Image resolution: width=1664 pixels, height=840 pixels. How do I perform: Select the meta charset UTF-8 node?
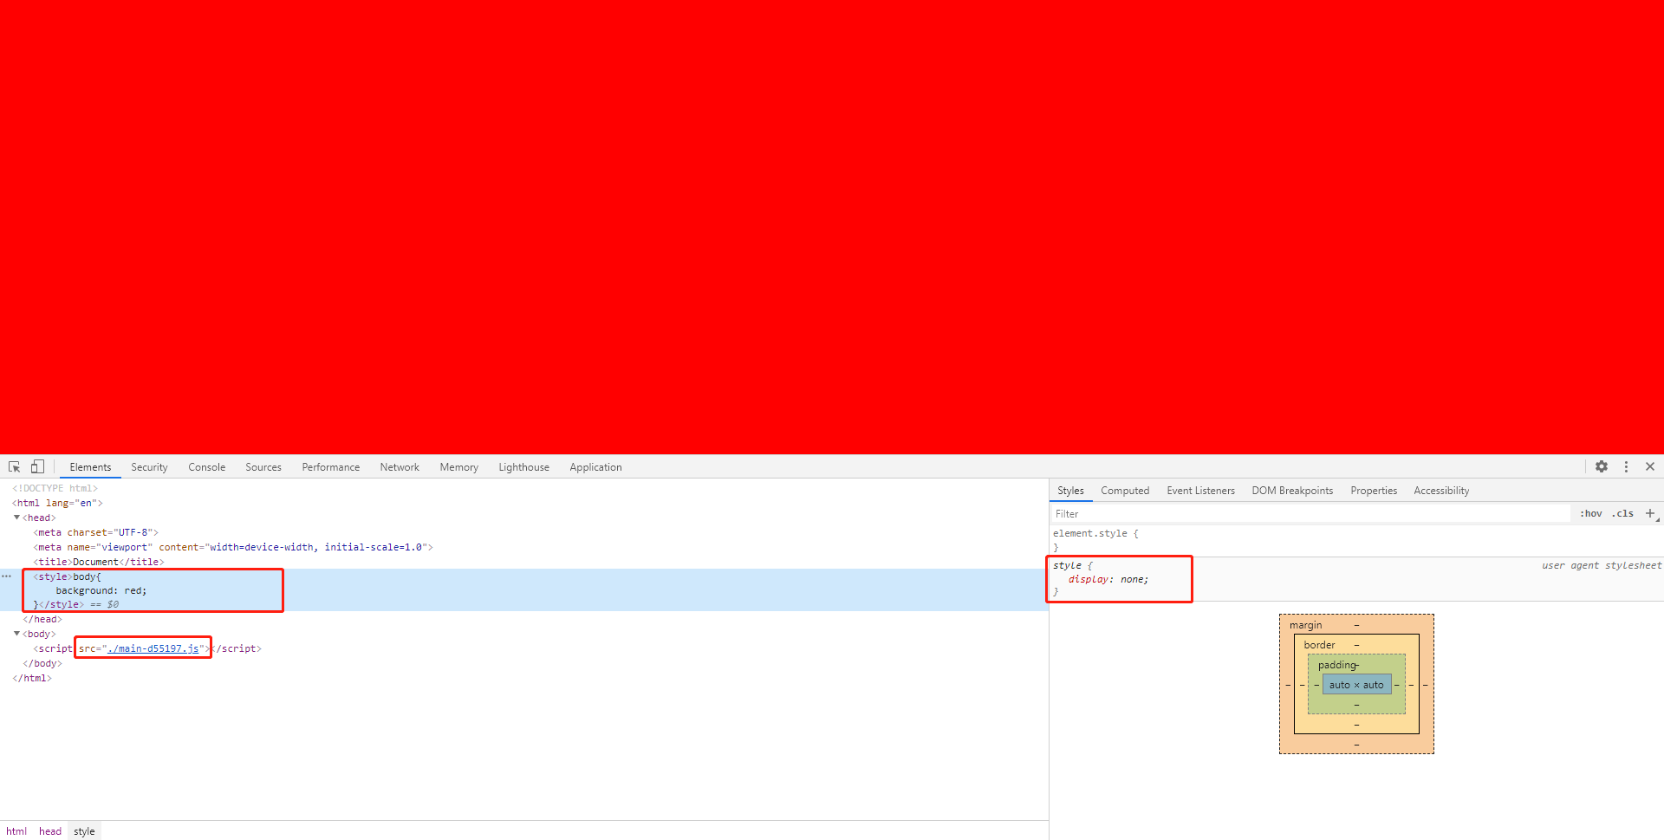(96, 532)
